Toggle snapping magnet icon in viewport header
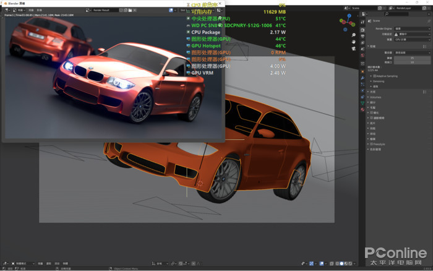The width and height of the screenshot is (433, 271). tap(180, 264)
